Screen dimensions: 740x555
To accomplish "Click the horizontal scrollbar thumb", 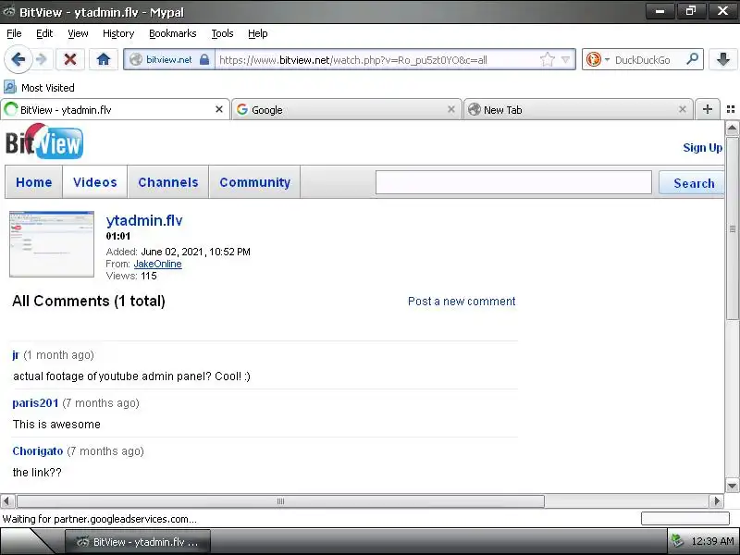I will 280,500.
